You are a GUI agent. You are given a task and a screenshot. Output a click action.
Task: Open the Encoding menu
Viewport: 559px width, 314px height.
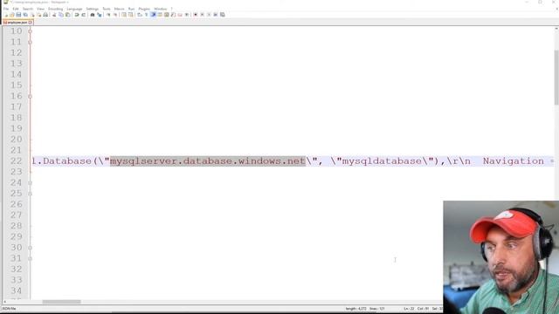pyautogui.click(x=55, y=9)
